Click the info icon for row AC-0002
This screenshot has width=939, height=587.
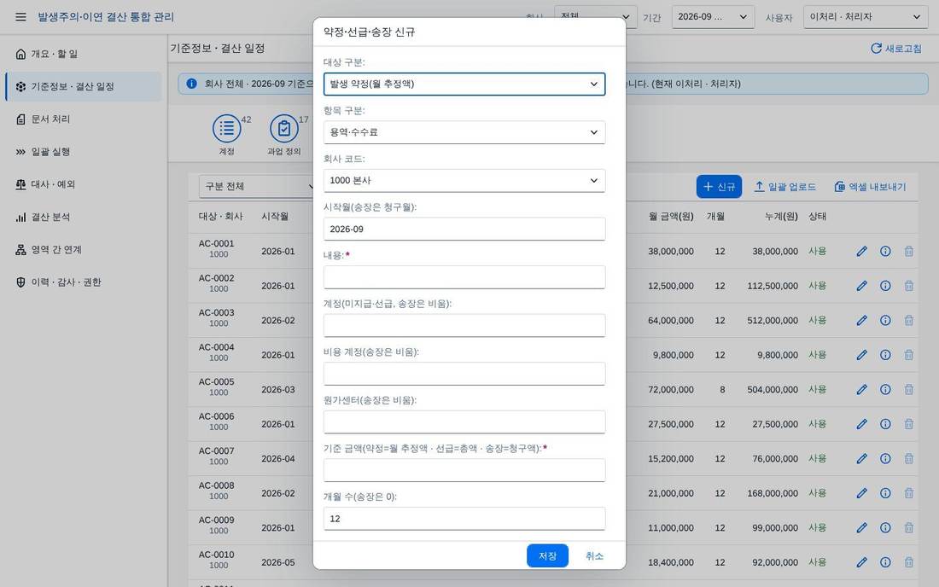tap(885, 286)
